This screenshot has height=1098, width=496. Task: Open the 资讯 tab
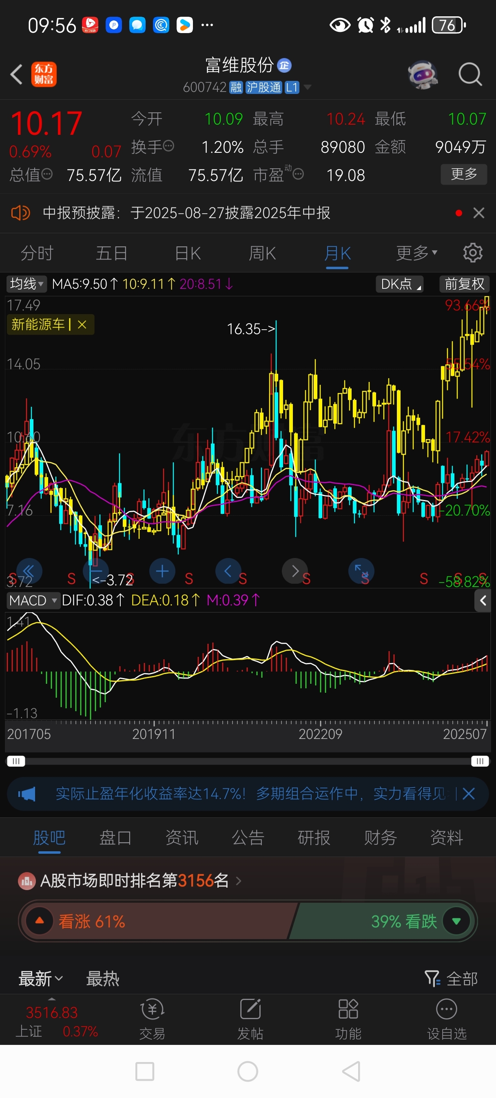point(182,837)
